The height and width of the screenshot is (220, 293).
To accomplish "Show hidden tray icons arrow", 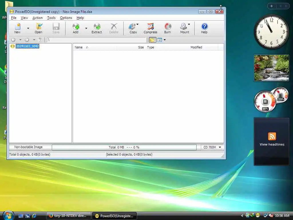I will point(242,216).
